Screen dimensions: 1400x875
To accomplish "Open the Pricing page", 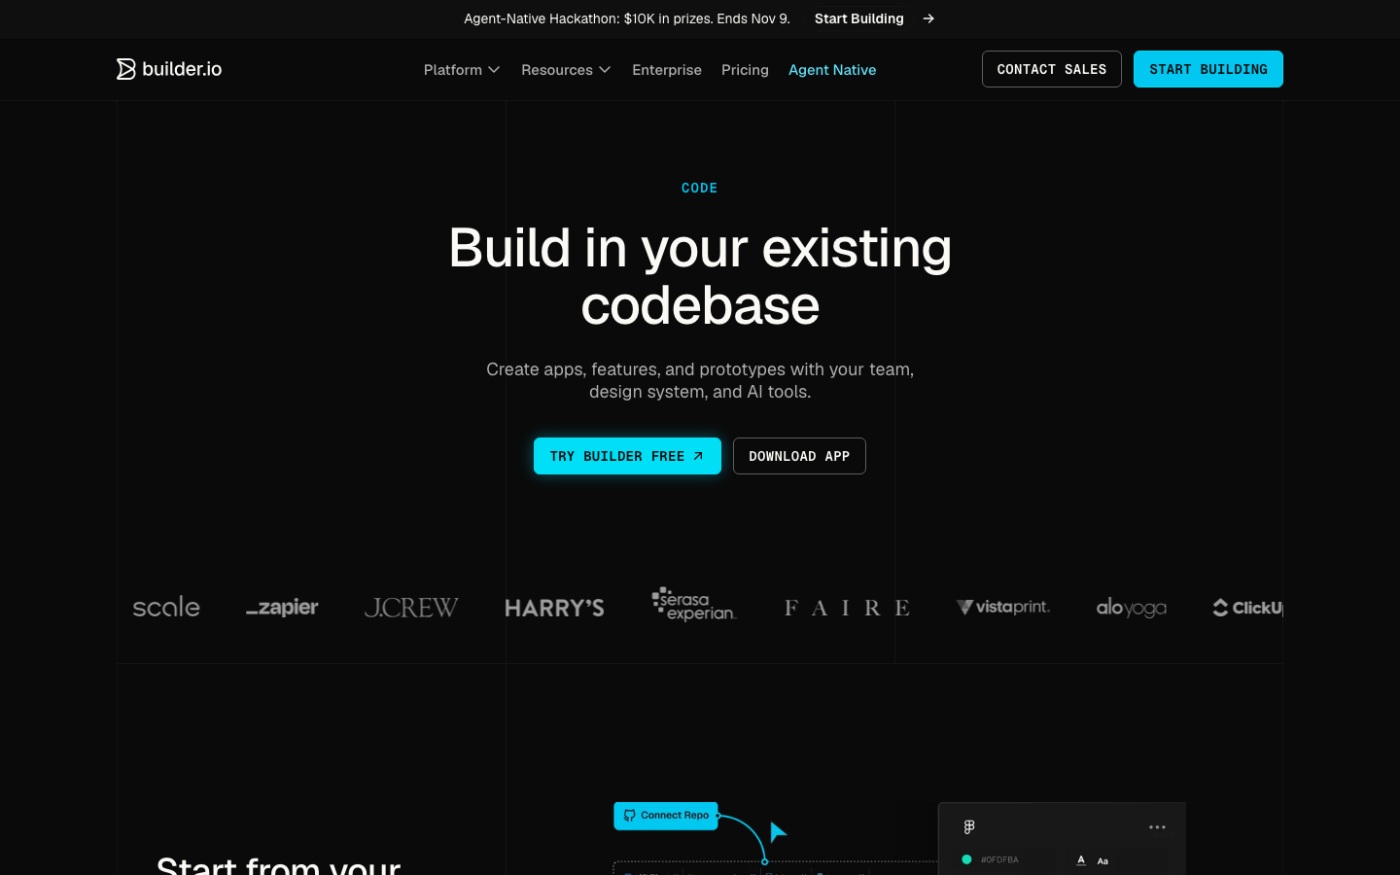I will coord(745,70).
